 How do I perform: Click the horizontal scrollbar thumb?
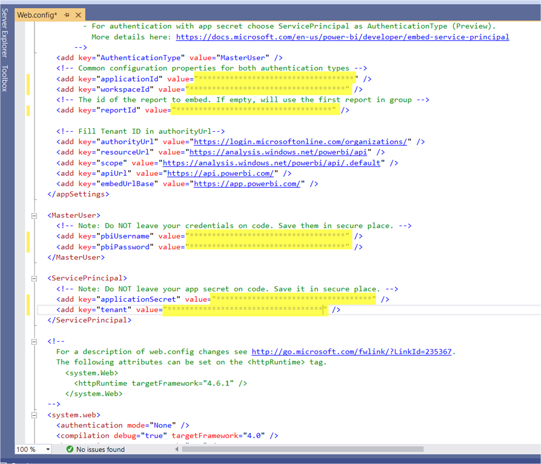pos(303,449)
